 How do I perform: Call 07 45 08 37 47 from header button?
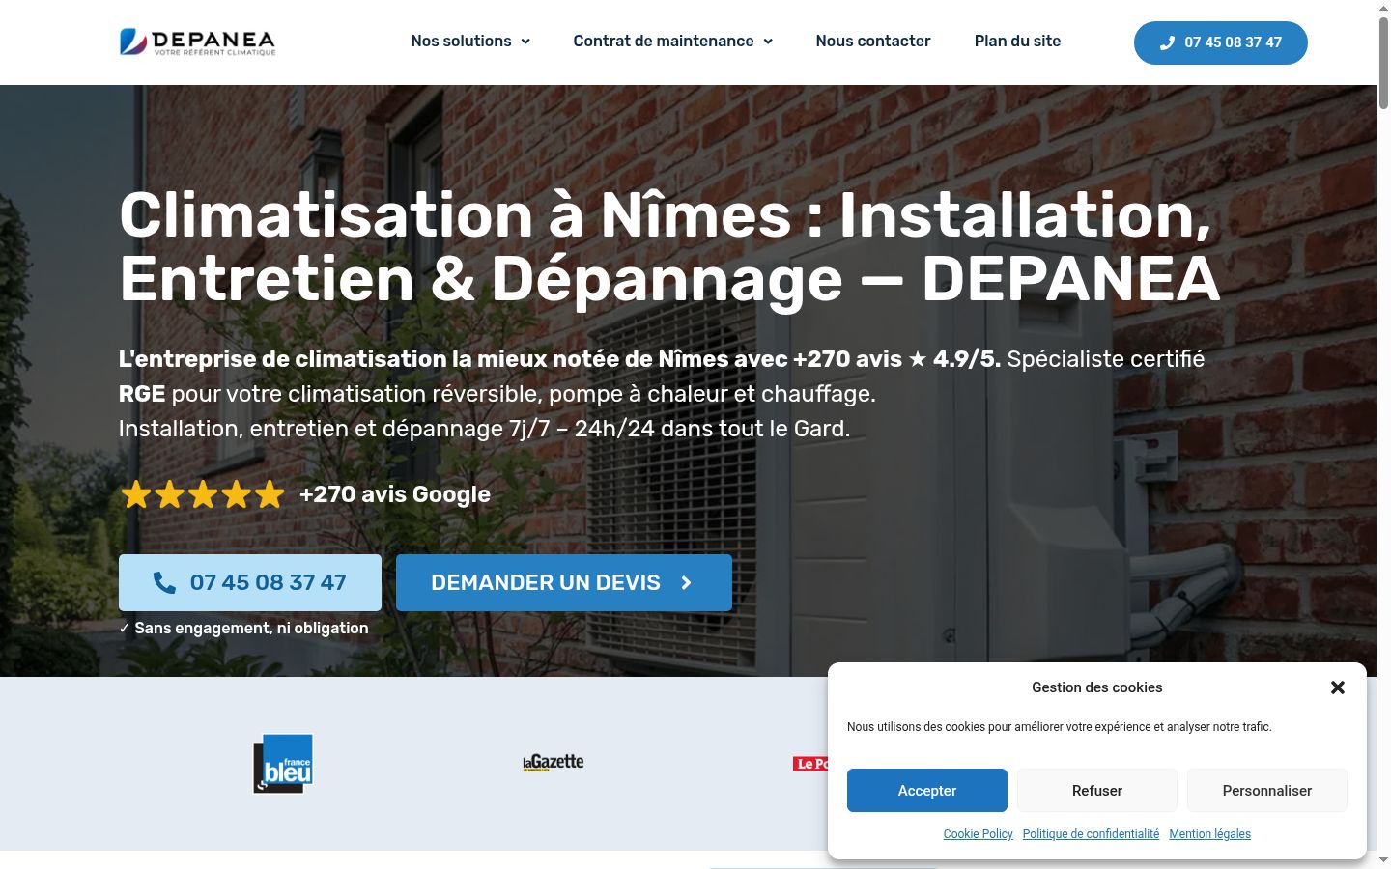pos(1221,42)
